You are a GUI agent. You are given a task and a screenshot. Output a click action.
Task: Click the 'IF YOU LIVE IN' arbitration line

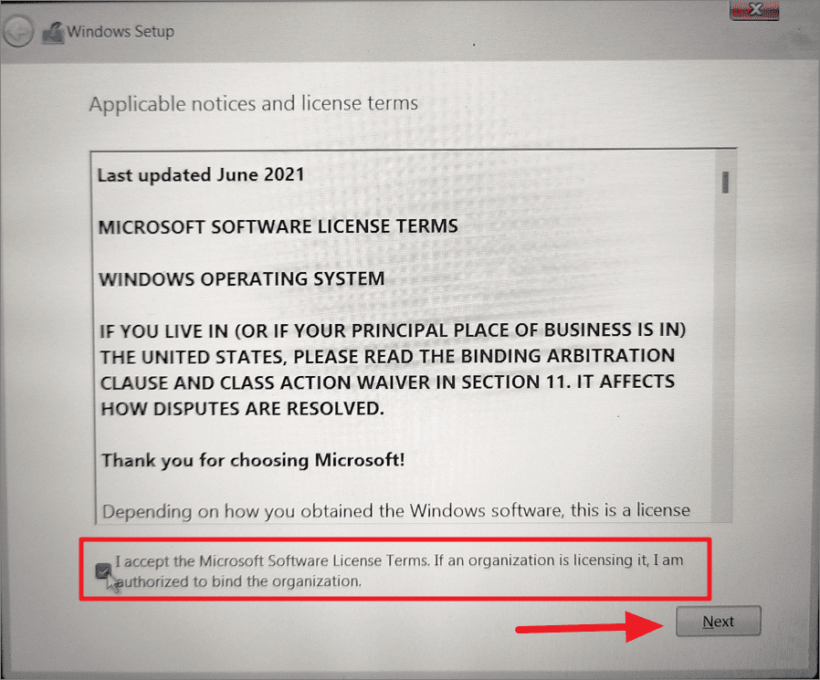(393, 330)
